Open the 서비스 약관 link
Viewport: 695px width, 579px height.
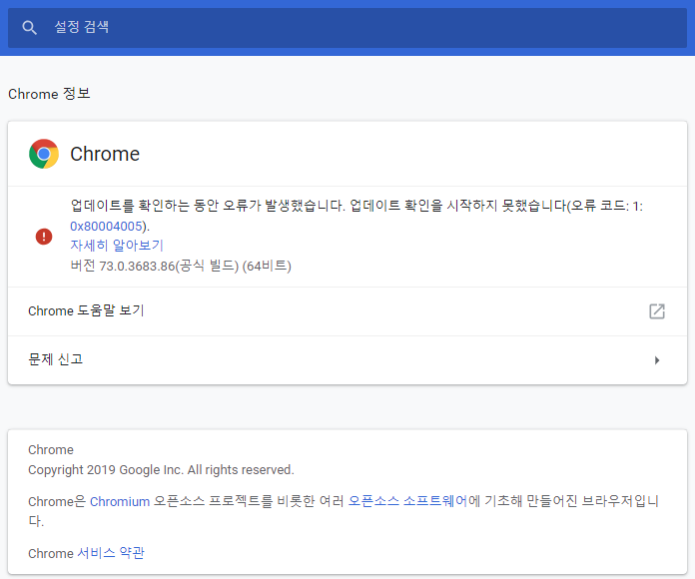click(111, 553)
